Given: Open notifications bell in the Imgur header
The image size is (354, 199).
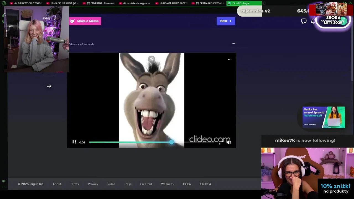Looking at the screenshot, I should pyautogui.click(x=313, y=21).
